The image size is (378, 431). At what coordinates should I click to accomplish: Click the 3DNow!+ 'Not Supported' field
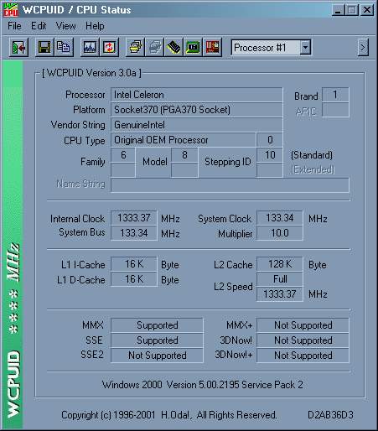coord(303,356)
